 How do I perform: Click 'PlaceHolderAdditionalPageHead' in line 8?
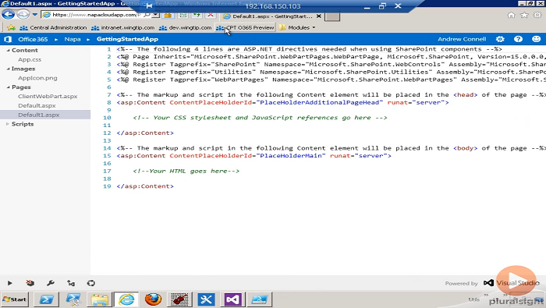click(320, 102)
